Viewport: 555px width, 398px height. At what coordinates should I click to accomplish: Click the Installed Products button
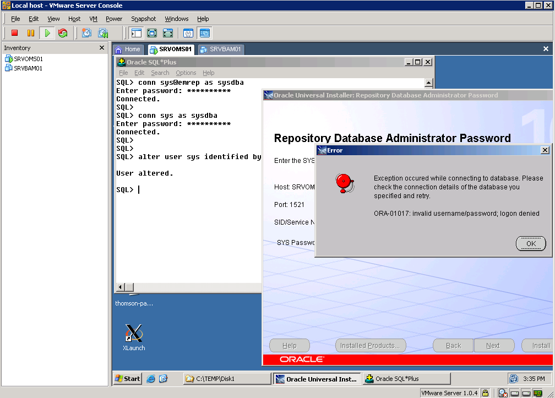coord(371,346)
